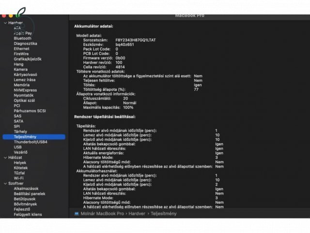
Task: Open Optikai szál entry
Action: (x=24, y=100)
